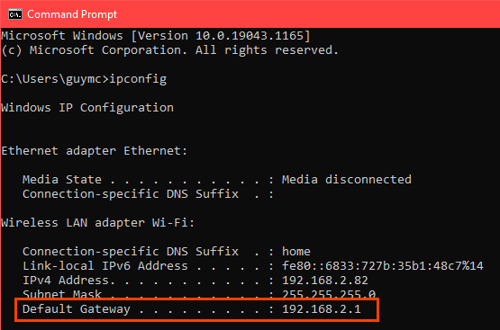Click the DNS suffix value home

coord(296,252)
